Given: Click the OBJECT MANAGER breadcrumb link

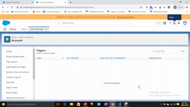Looking at the screenshot, I should 26,37.
